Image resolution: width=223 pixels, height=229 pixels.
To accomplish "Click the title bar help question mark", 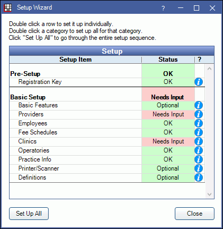I will point(163,8).
